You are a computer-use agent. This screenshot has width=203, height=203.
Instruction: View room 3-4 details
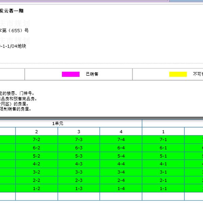[x=121, y=172]
